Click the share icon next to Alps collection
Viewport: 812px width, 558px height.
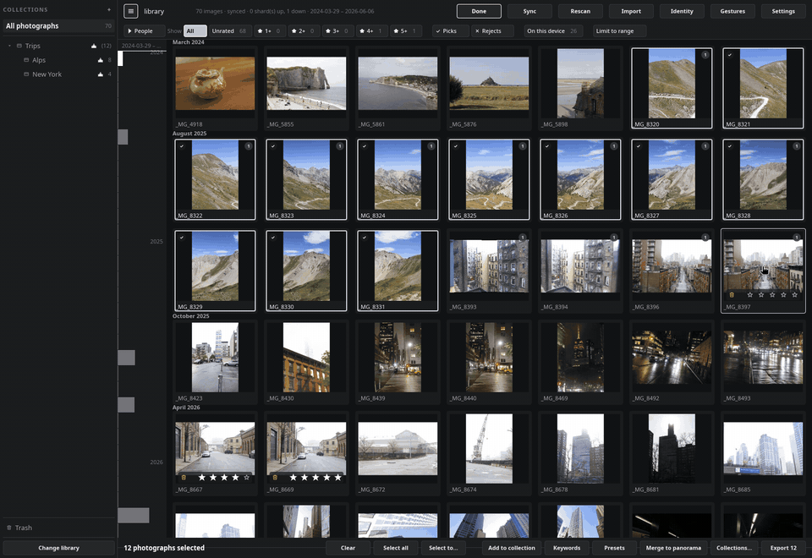point(101,60)
